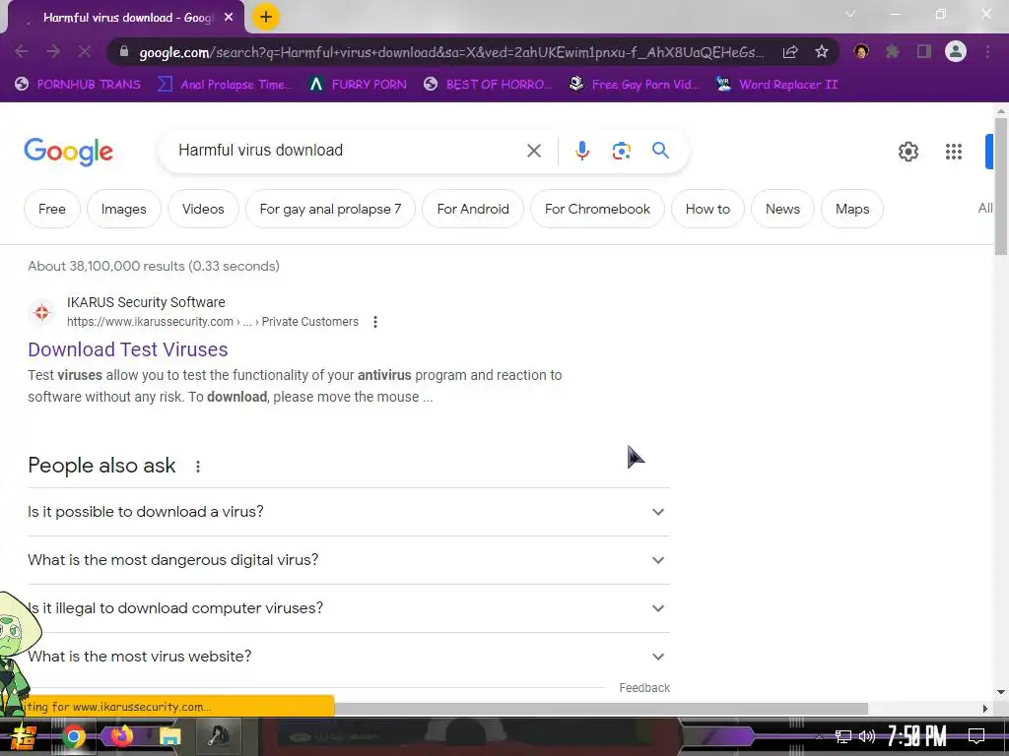Open the IKARUS result three-dot options

[375, 322]
